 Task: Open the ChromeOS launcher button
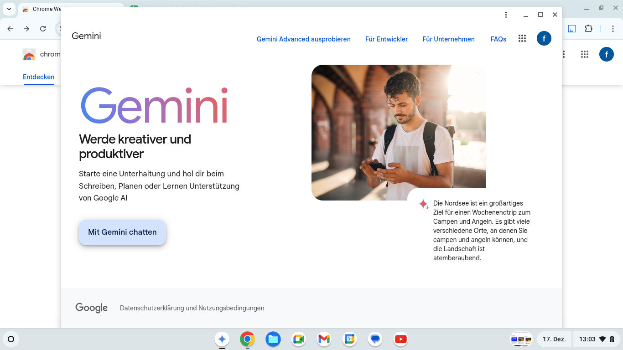(11, 339)
